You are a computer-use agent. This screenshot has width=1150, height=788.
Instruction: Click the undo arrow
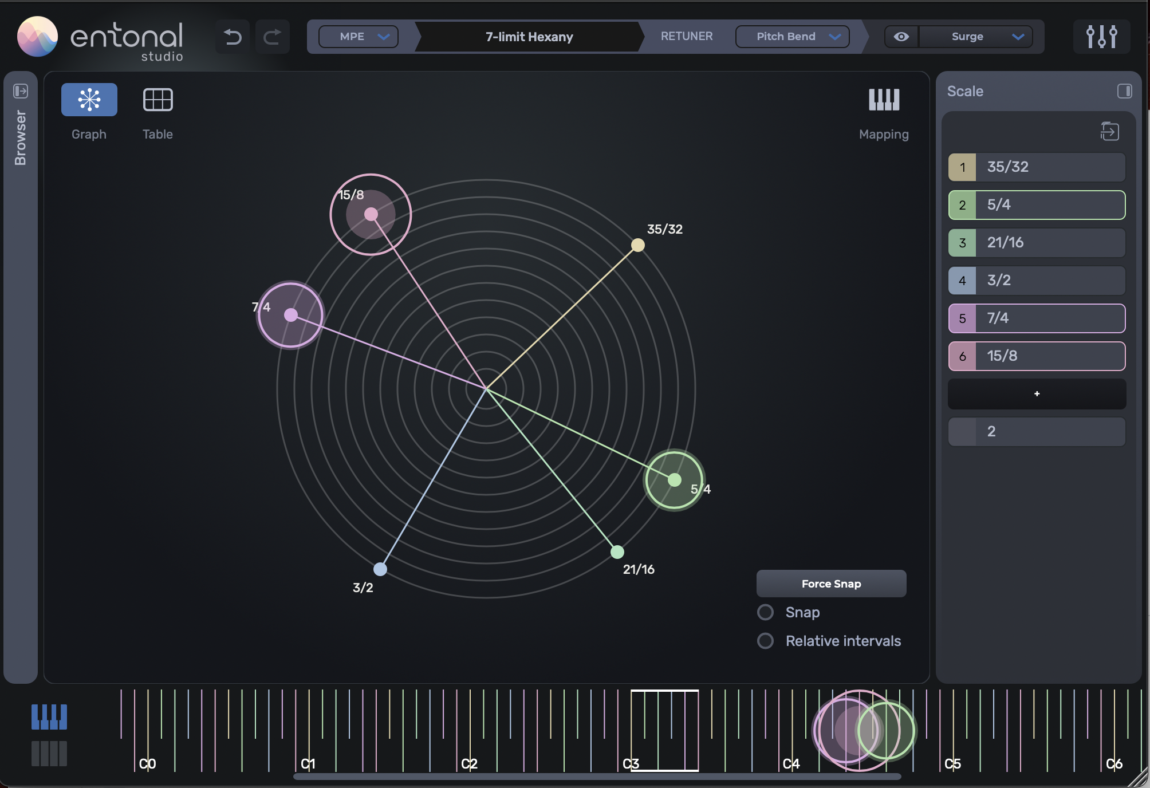pyautogui.click(x=232, y=36)
